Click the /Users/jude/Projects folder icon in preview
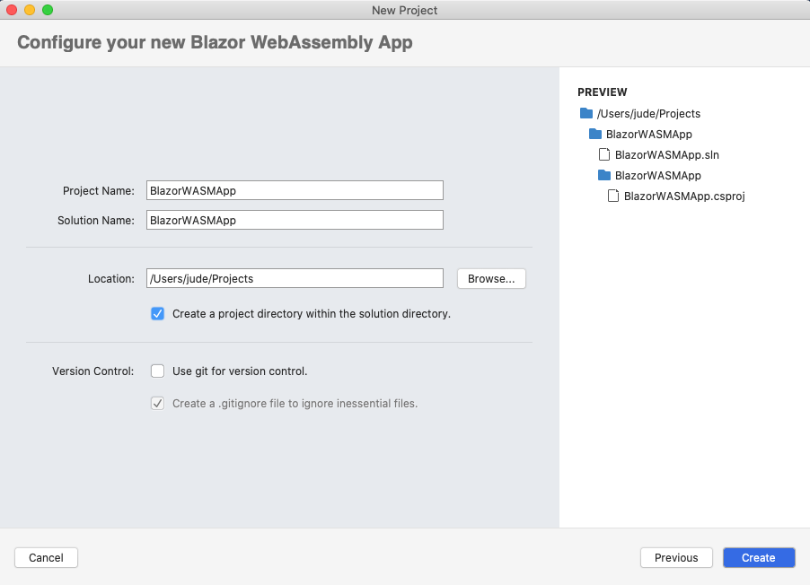810x585 pixels. point(585,113)
